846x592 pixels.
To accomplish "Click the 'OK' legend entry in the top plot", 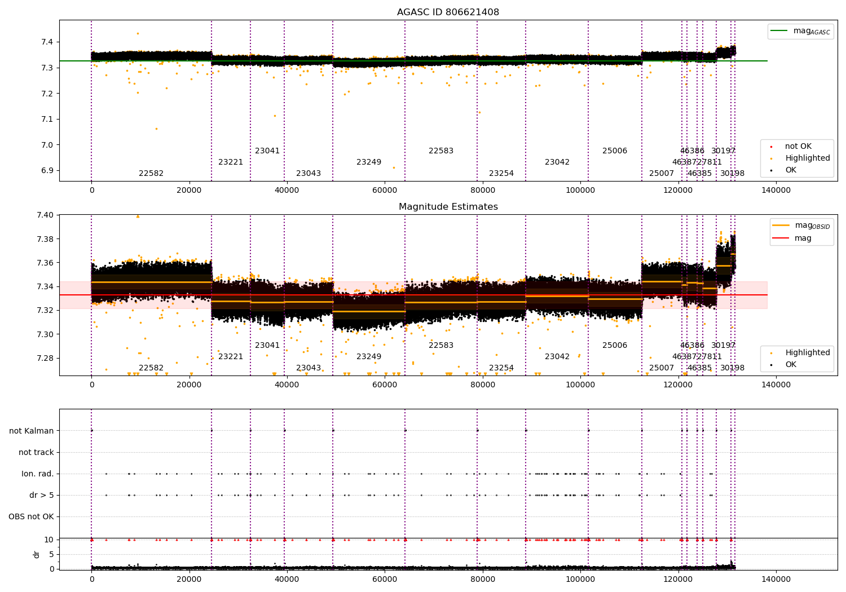I will coord(791,170).
